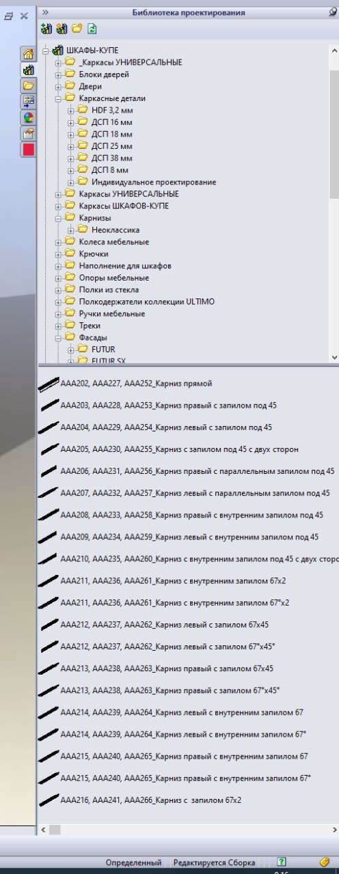339x874 pixels.
Task: Click the Refresh library toolbar icon
Action: [92, 29]
